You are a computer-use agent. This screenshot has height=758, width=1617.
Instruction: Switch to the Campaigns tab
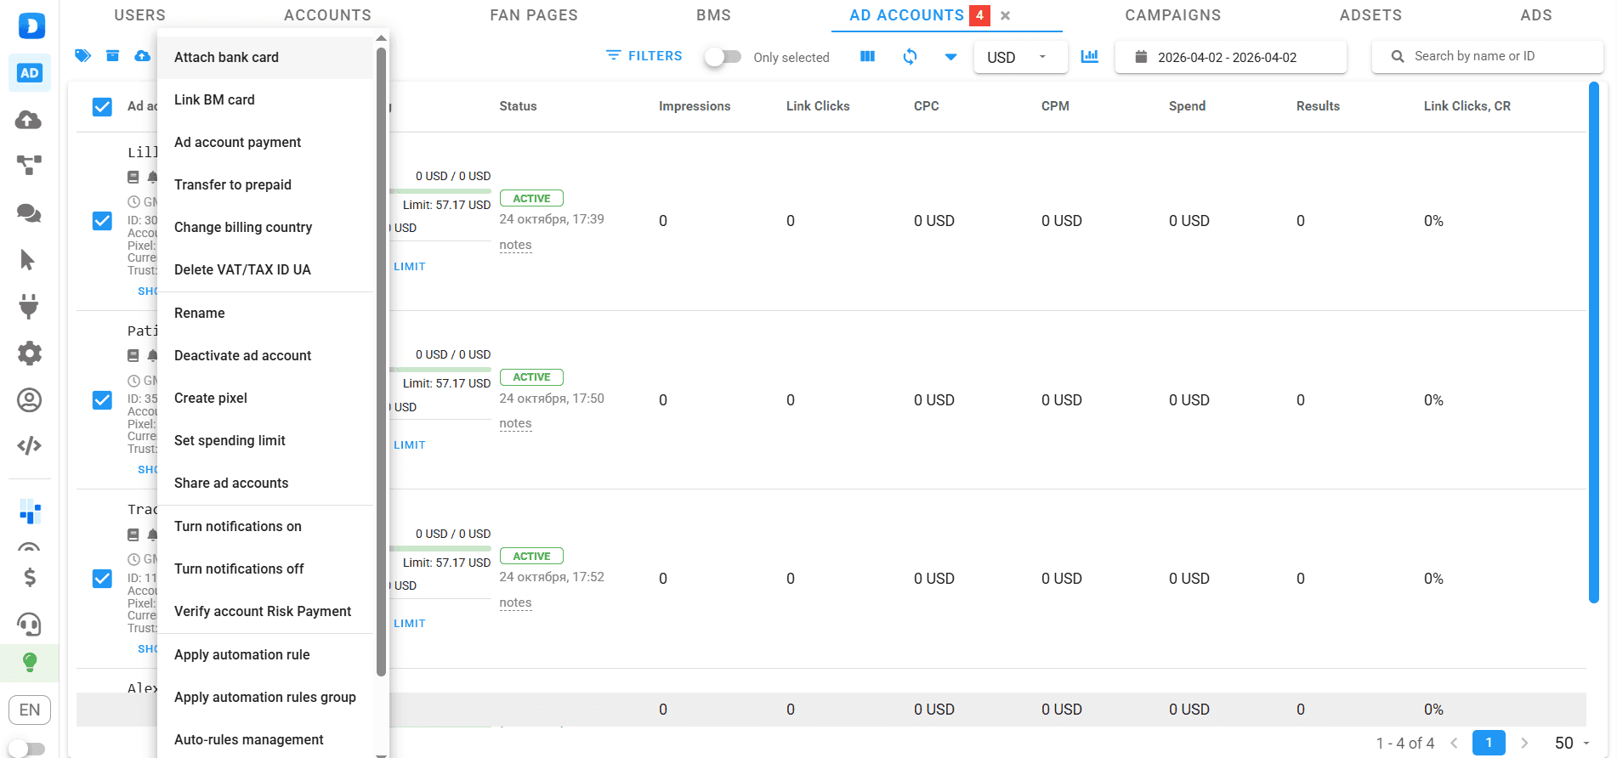pyautogui.click(x=1172, y=15)
